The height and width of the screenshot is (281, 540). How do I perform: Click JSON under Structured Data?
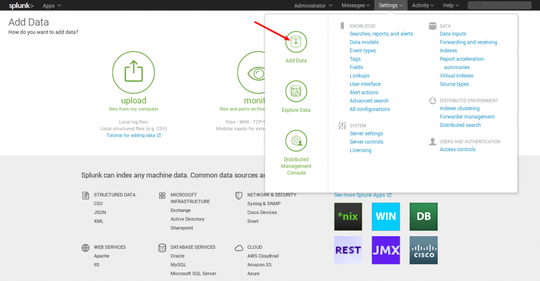(x=100, y=212)
